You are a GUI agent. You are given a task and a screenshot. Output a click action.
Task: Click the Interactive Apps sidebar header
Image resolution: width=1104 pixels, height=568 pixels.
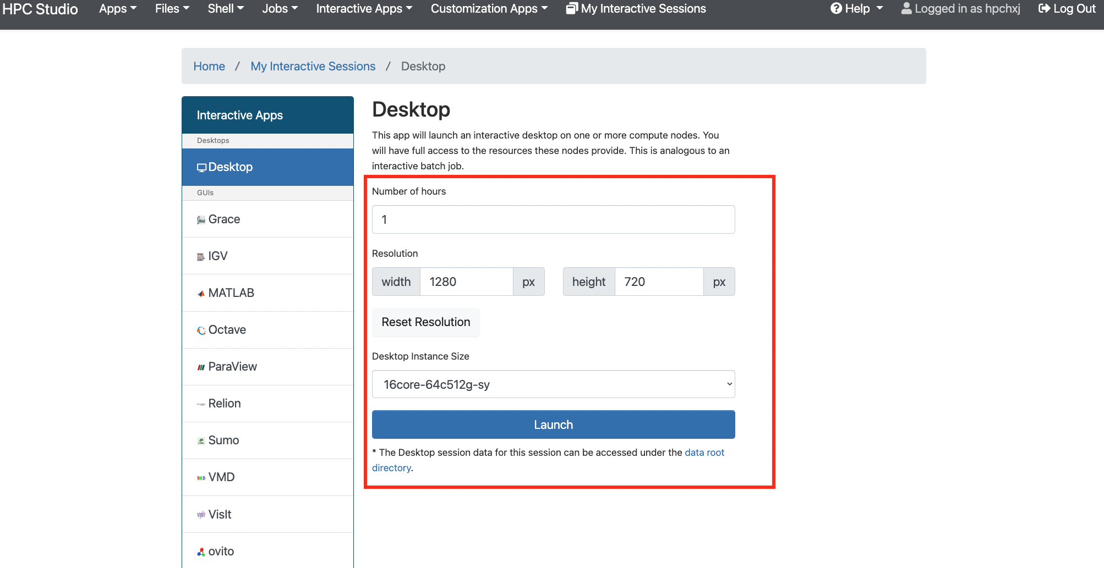267,115
